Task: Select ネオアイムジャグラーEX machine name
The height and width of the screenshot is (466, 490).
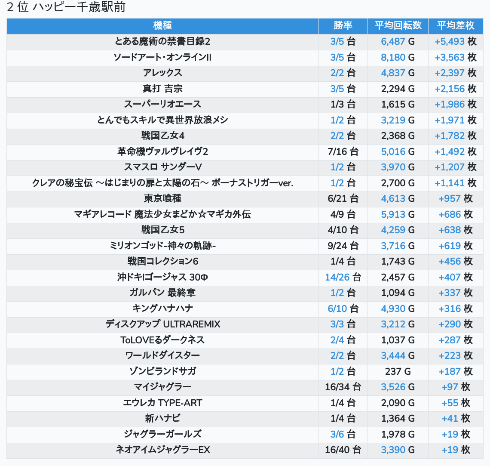Action: (162, 450)
